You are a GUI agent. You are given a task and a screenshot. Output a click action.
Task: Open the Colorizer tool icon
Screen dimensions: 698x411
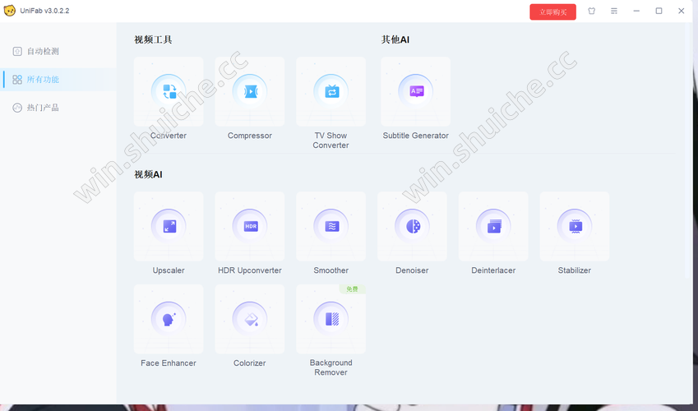(x=250, y=319)
